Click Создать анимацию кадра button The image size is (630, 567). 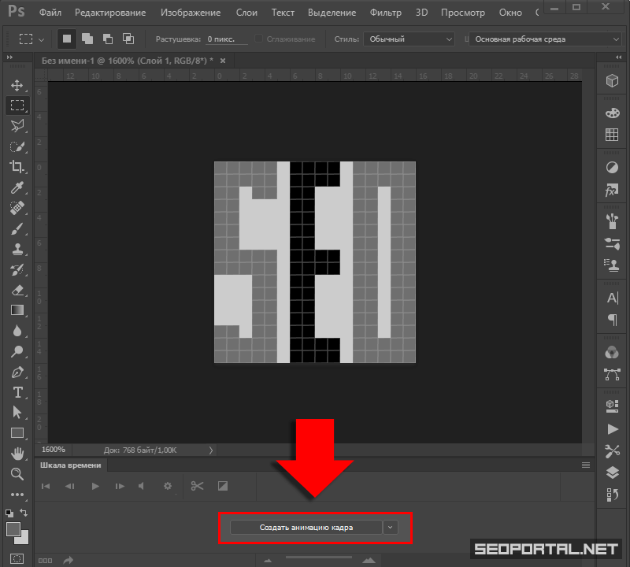click(306, 527)
